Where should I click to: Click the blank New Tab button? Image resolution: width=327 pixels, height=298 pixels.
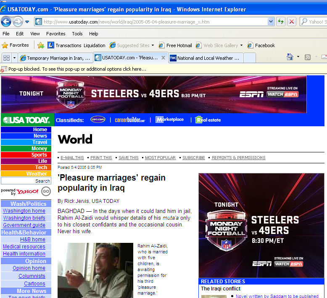click(249, 58)
